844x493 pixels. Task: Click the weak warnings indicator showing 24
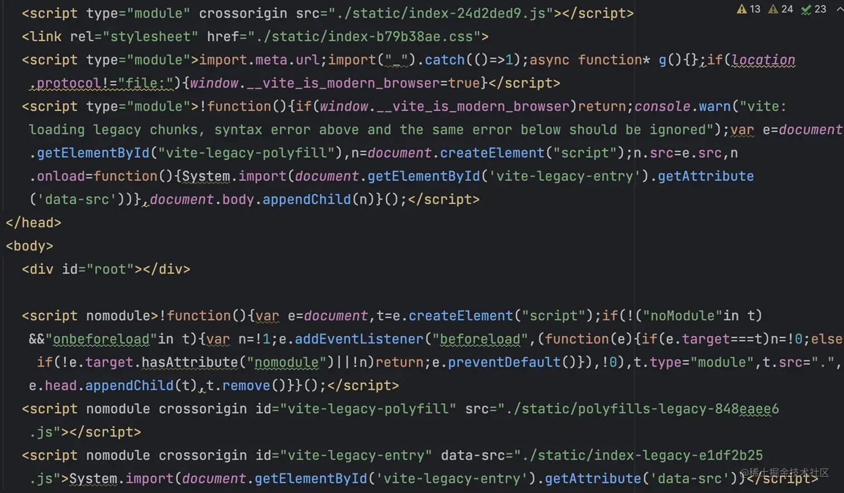click(780, 9)
